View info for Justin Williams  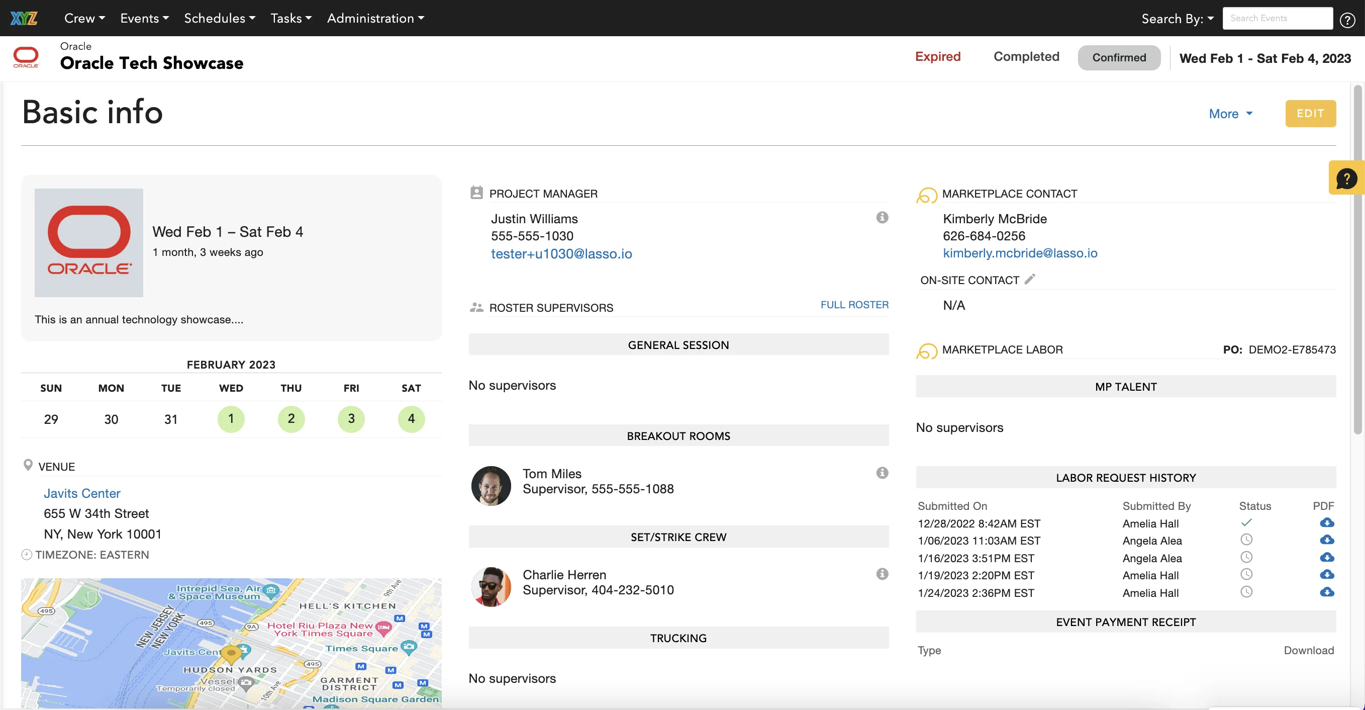point(882,217)
